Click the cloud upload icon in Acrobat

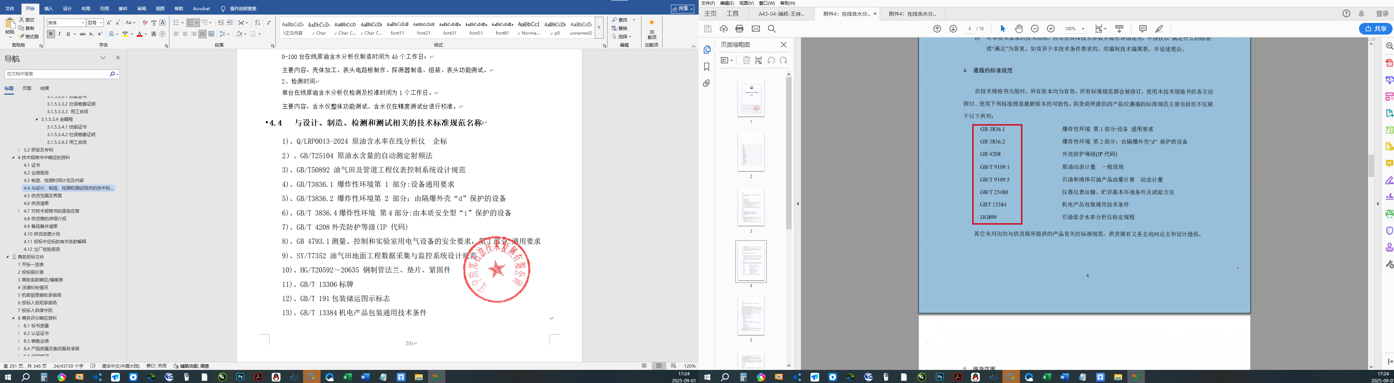(x=723, y=29)
